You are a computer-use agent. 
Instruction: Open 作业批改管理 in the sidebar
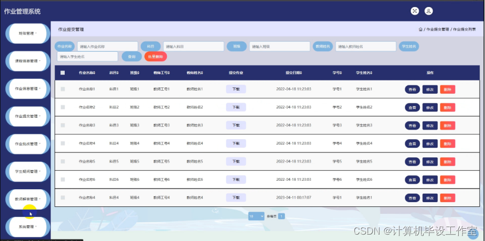[28, 144]
